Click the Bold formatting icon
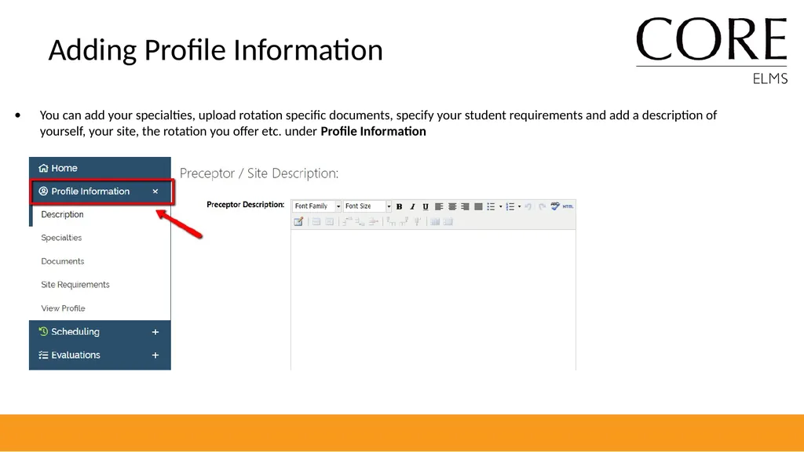Viewport: 804px width, 452px height. 400,206
